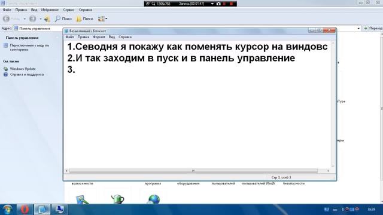Click the Back arrow in Control Panel toolbar
383x215 pixels.
click(6, 19)
